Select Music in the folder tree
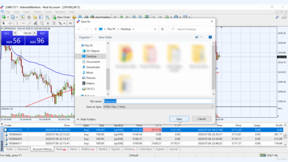This screenshot has height=162, width=288. [x=90, y=72]
